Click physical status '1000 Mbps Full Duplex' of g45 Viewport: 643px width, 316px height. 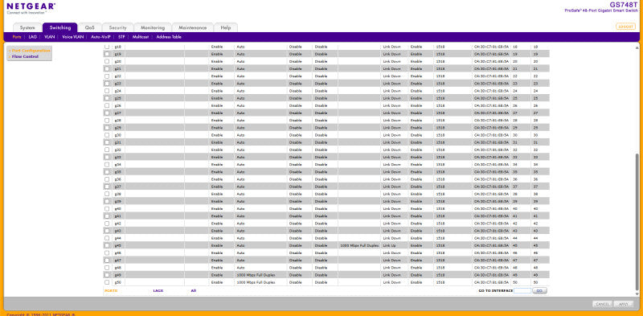[359, 245]
